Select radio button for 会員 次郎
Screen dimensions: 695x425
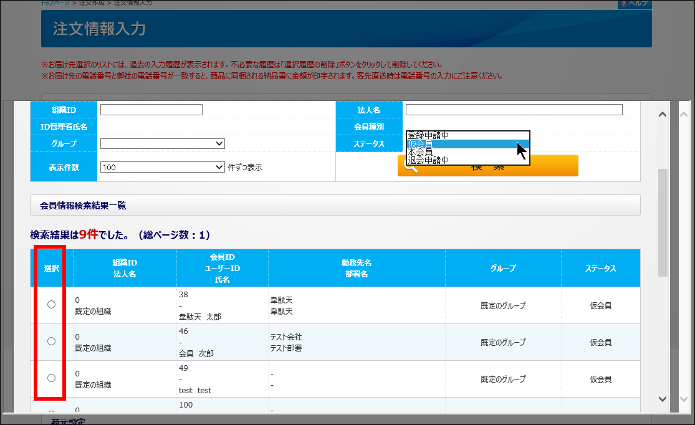[x=51, y=341]
